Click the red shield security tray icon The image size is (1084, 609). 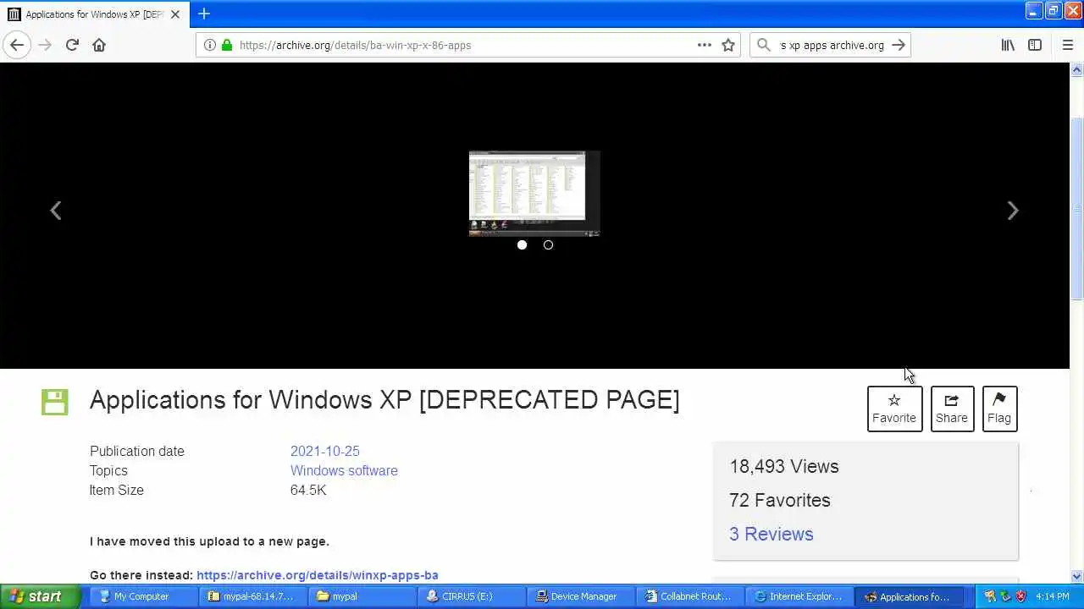(x=1020, y=596)
